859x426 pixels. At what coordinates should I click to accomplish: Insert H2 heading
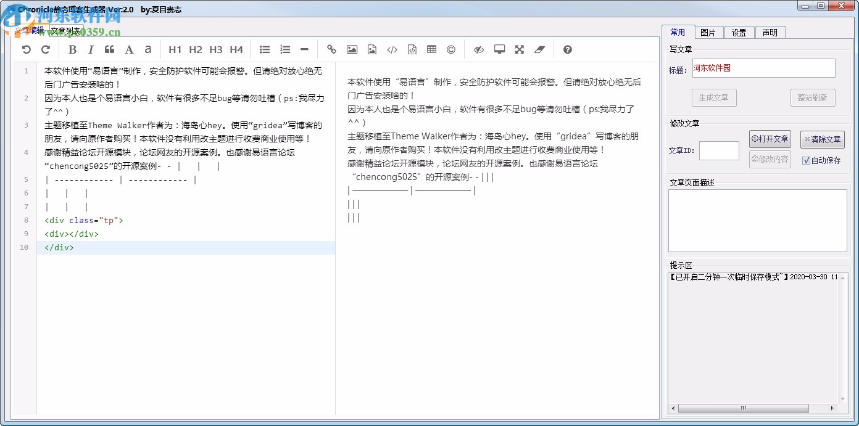click(196, 49)
